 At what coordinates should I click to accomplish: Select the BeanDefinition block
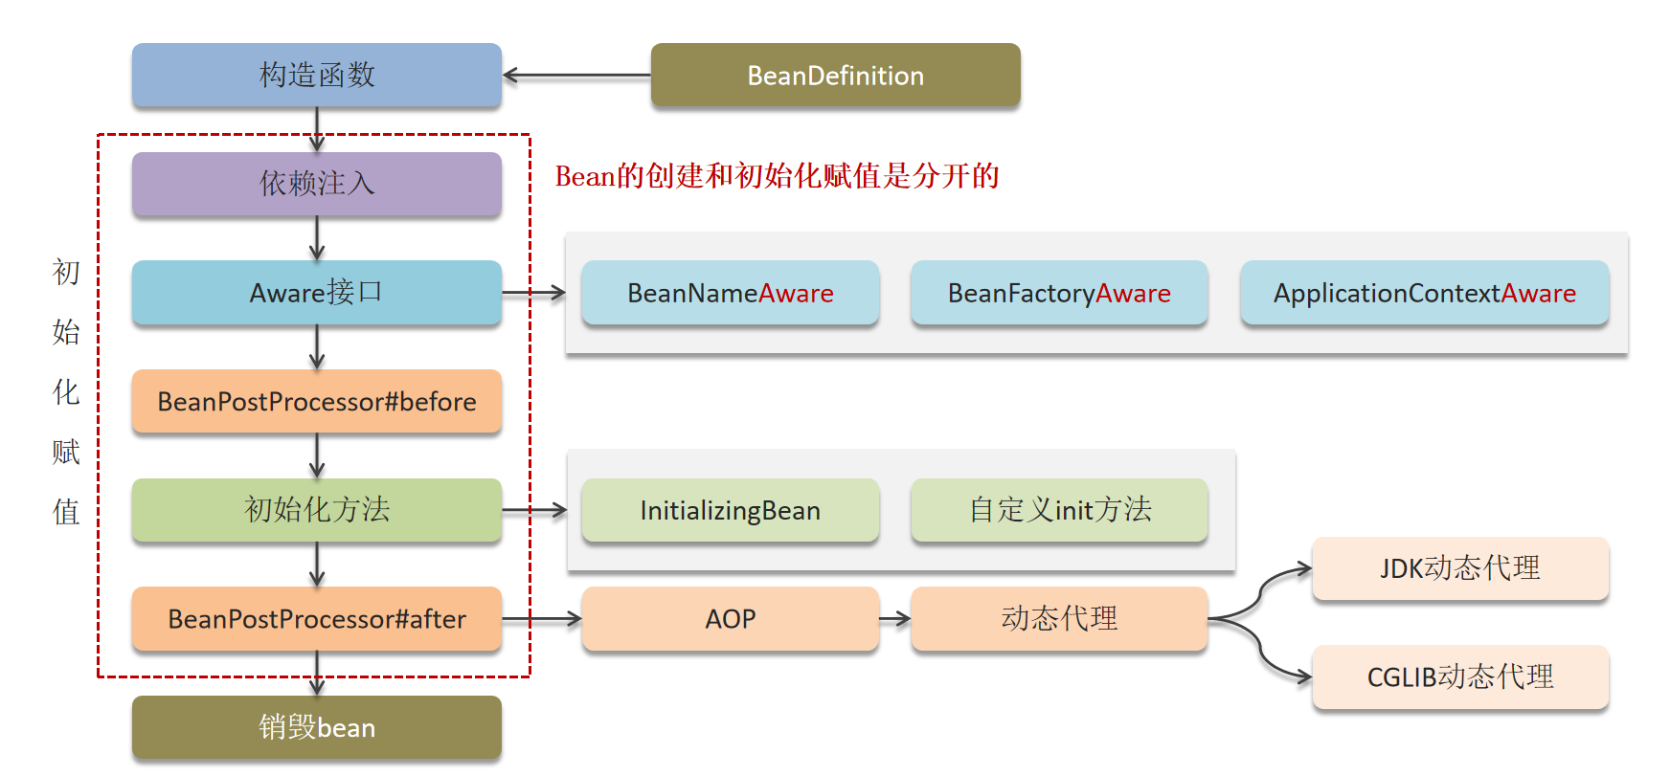pyautogui.click(x=835, y=75)
